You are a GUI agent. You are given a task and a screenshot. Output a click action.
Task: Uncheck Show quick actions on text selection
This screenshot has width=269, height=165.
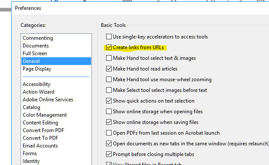pos(109,101)
